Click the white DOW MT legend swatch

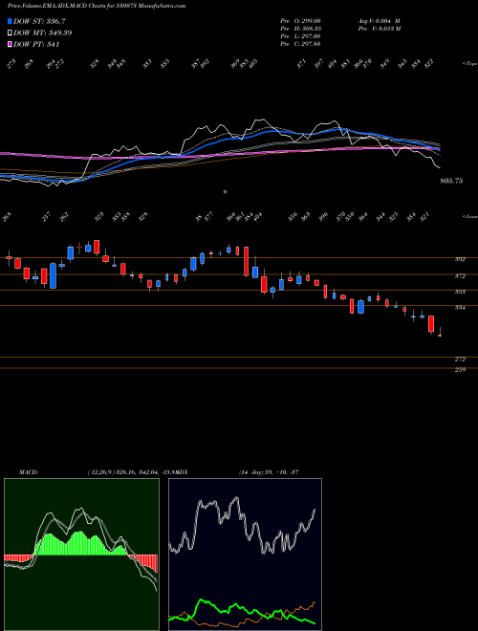click(x=11, y=33)
